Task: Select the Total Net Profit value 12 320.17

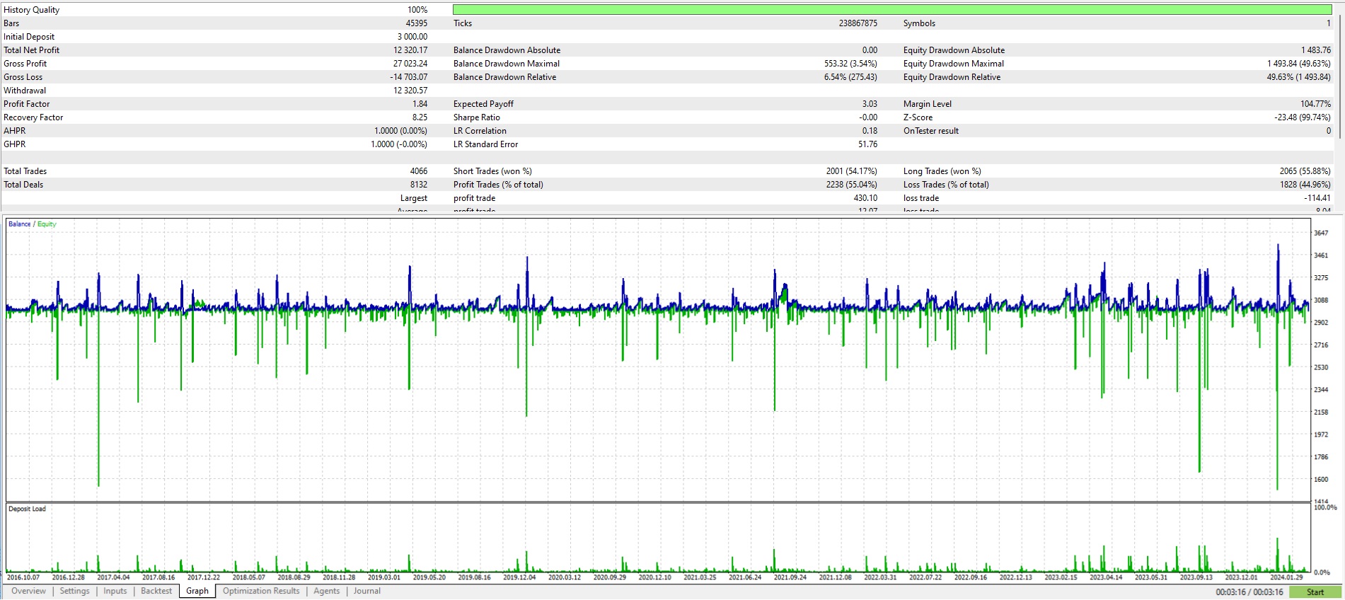Action: 410,50
